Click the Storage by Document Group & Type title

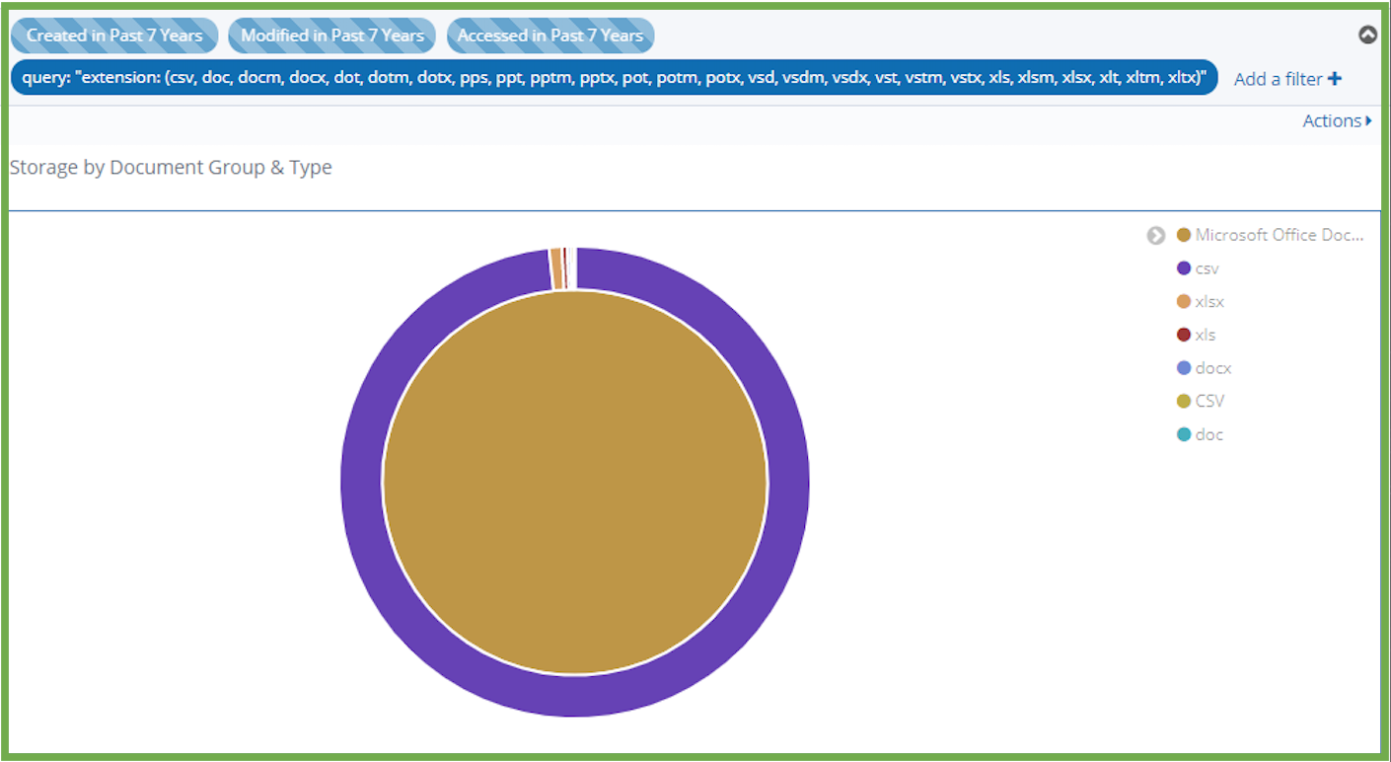171,168
